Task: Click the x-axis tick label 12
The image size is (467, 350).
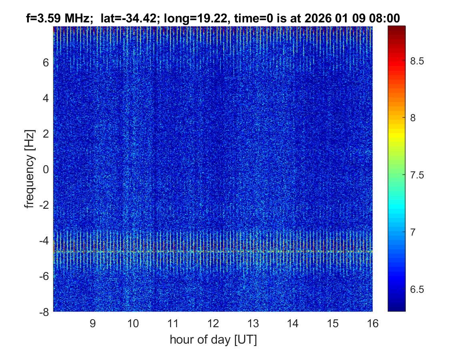Action: coord(213,323)
